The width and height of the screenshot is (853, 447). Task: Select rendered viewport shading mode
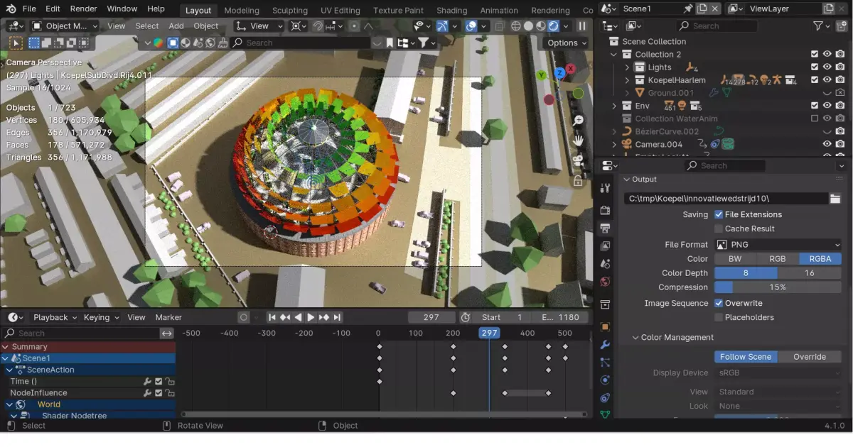click(554, 26)
